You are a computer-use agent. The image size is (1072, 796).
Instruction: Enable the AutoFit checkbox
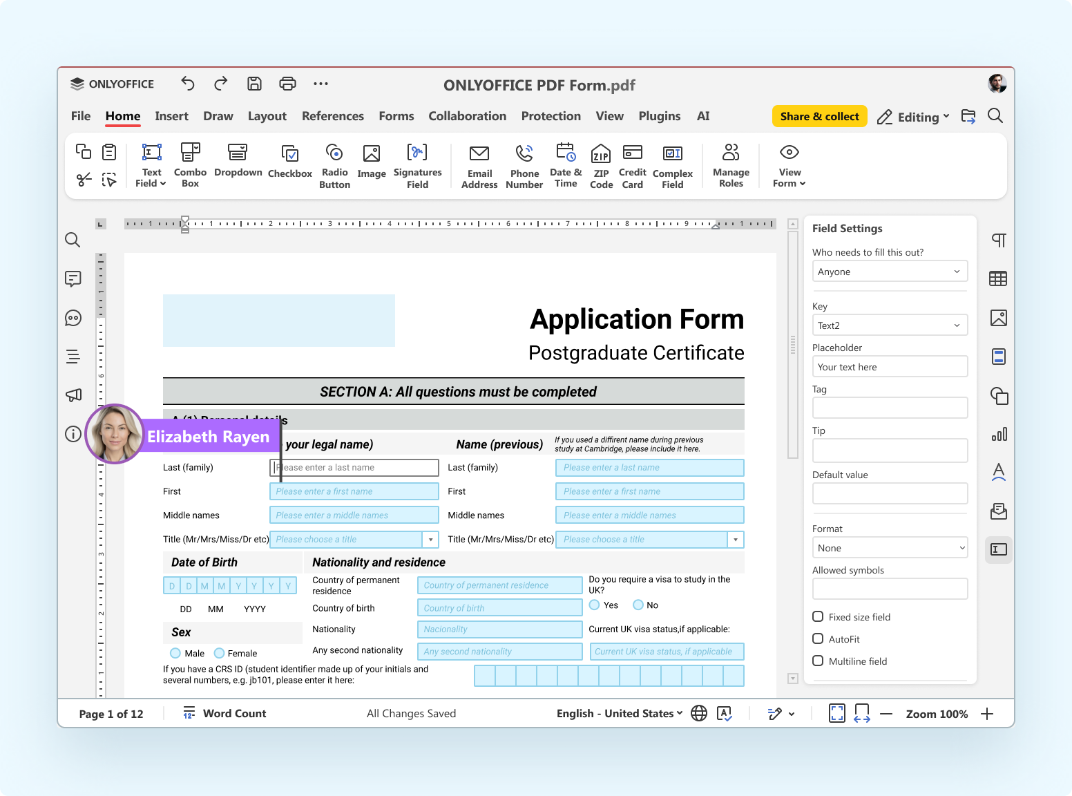[818, 638]
